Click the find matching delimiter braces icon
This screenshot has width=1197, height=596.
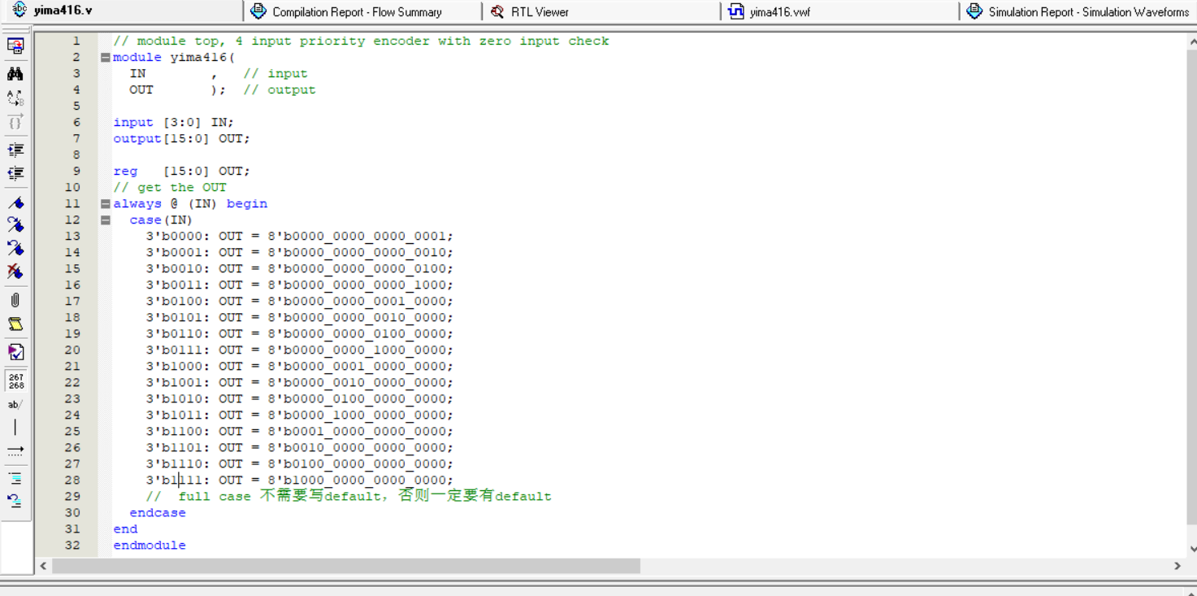[x=15, y=123]
